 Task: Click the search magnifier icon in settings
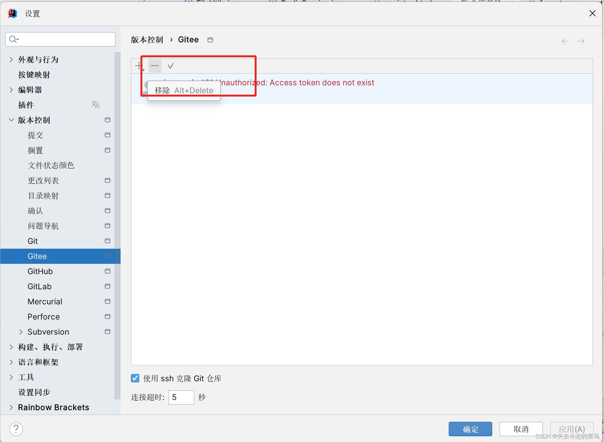13,39
